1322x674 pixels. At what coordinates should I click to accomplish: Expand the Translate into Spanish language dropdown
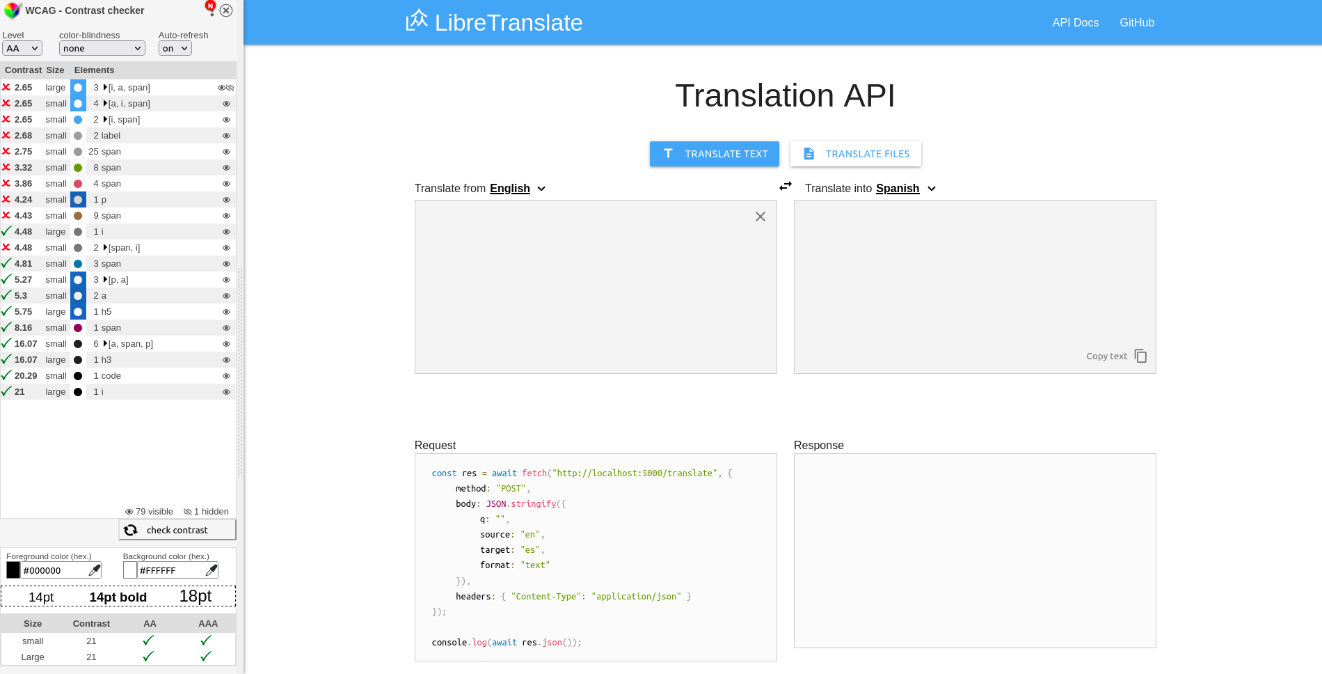(x=905, y=188)
